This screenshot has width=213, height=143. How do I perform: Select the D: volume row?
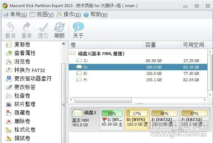138,67
